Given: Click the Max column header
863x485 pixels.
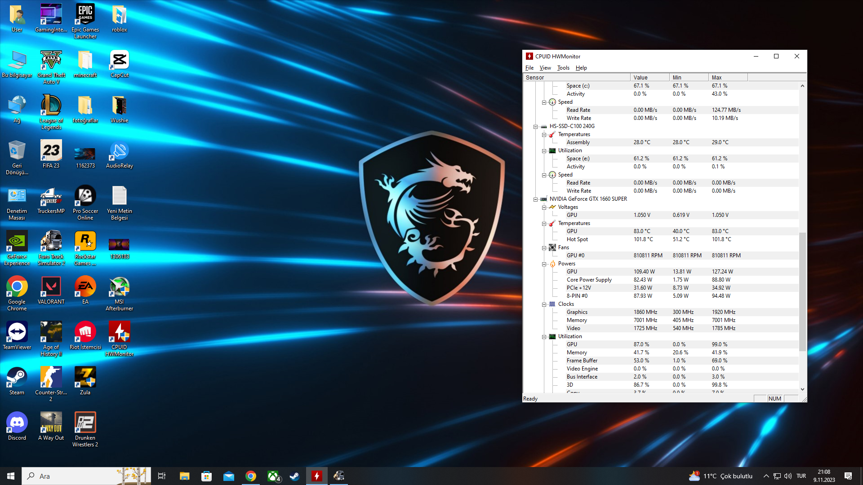Looking at the screenshot, I should tap(727, 77).
